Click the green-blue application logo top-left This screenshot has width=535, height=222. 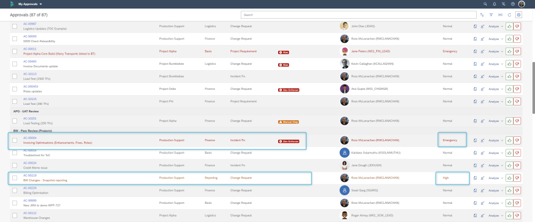click(x=12, y=4)
